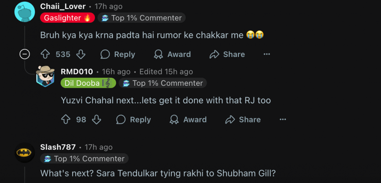This screenshot has height=183, width=381.
Task: Open RMD010 username link
Action: [x=77, y=72]
